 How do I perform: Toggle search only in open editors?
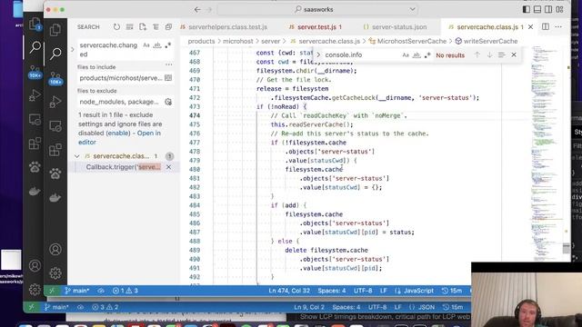[x=168, y=78]
